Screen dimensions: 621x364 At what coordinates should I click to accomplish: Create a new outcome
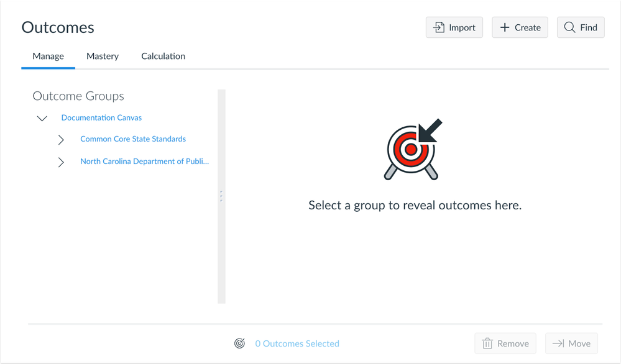click(520, 27)
